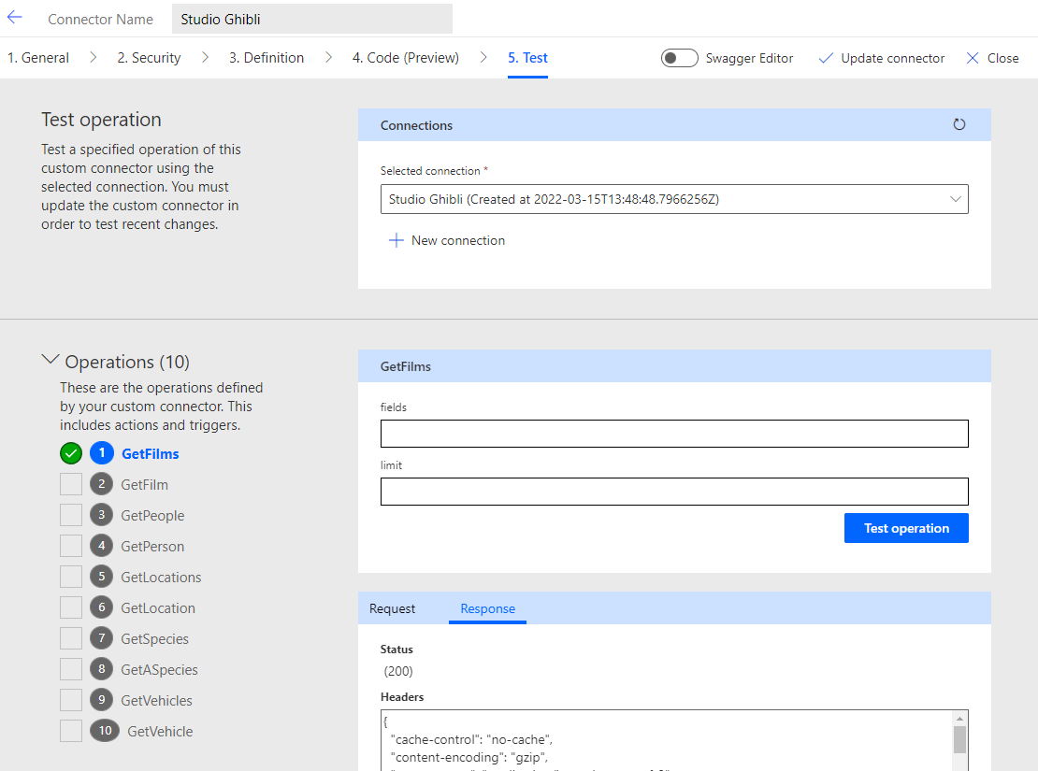Viewport: 1038px width, 771px height.
Task: Click chevron between Code and Test steps
Action: coord(483,58)
